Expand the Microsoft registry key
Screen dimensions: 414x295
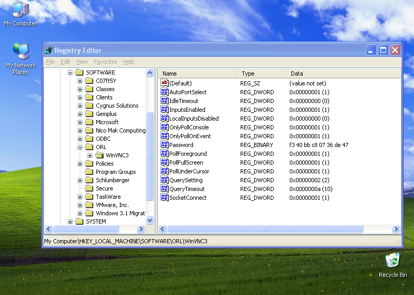point(80,122)
